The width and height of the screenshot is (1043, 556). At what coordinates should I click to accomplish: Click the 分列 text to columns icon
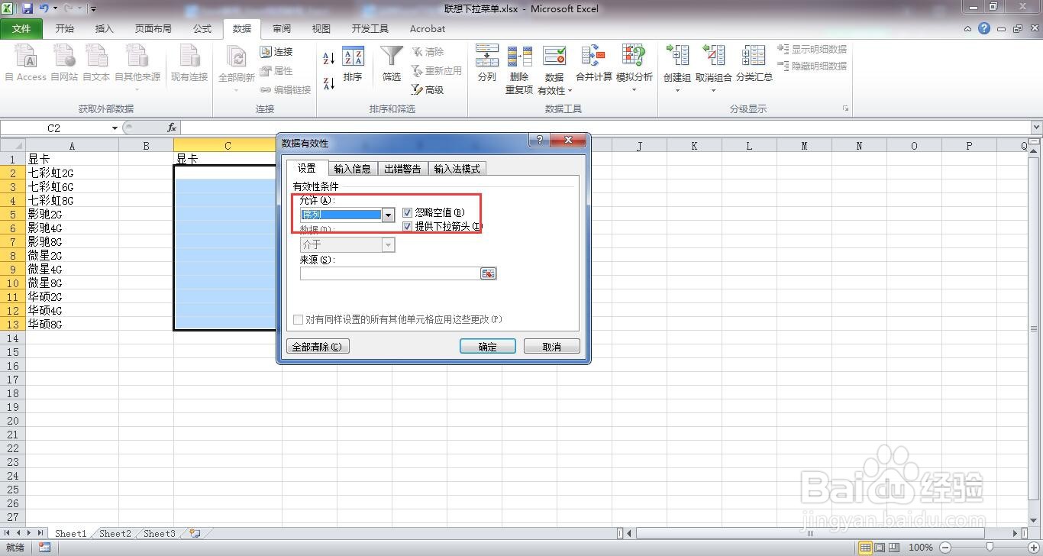point(486,63)
